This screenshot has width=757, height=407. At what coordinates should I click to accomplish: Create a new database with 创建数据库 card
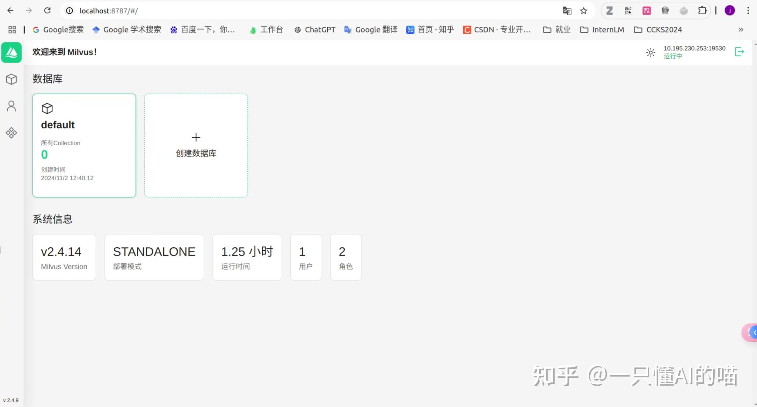coord(196,145)
